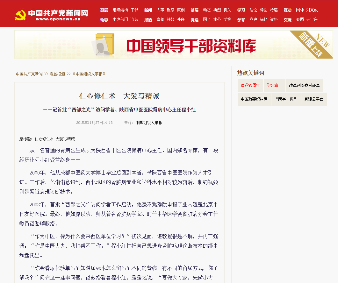Open keyword 学习路上
Viewport: 338px width, 283px height.
(274, 86)
